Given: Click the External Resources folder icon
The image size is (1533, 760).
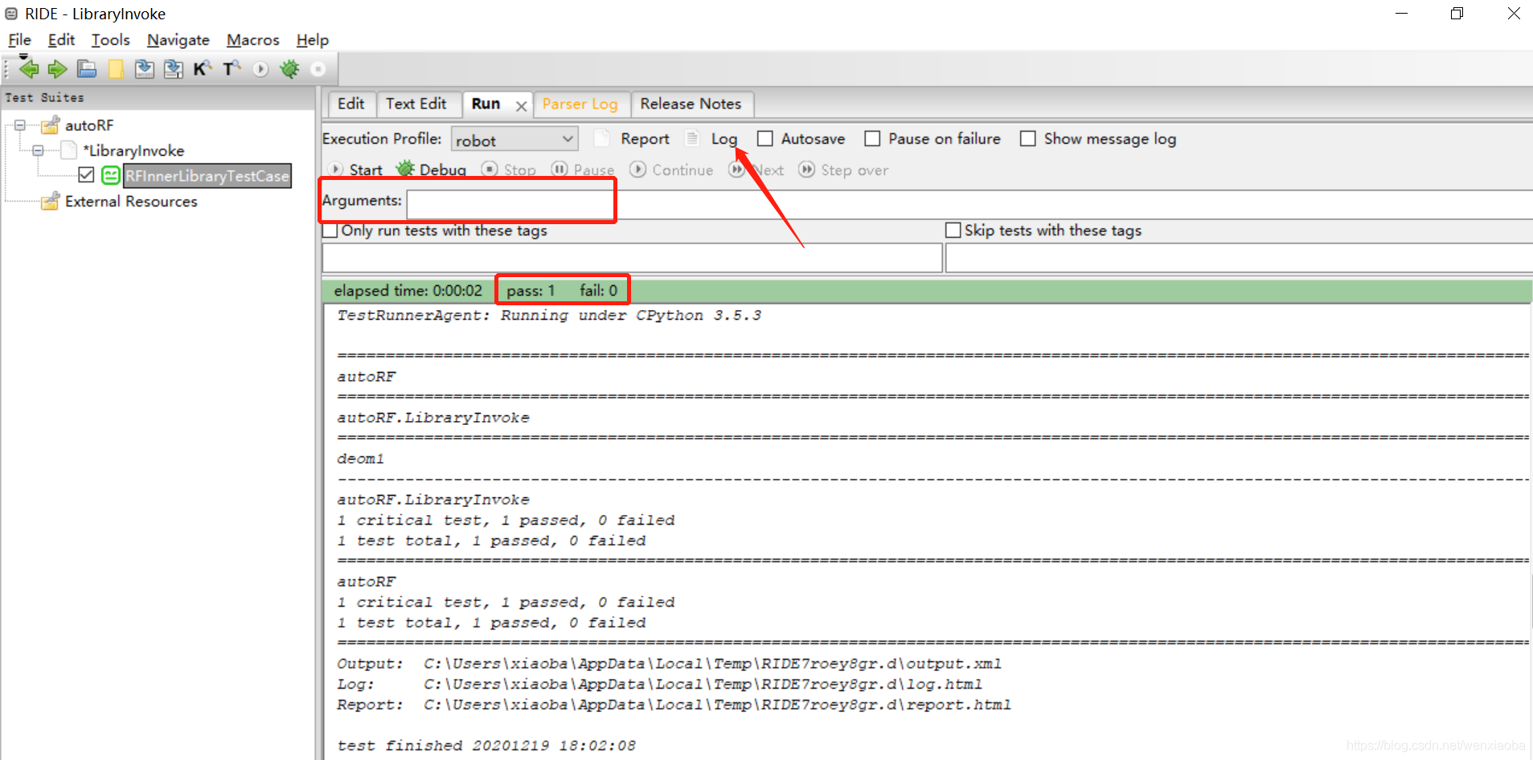Looking at the screenshot, I should pos(51,201).
